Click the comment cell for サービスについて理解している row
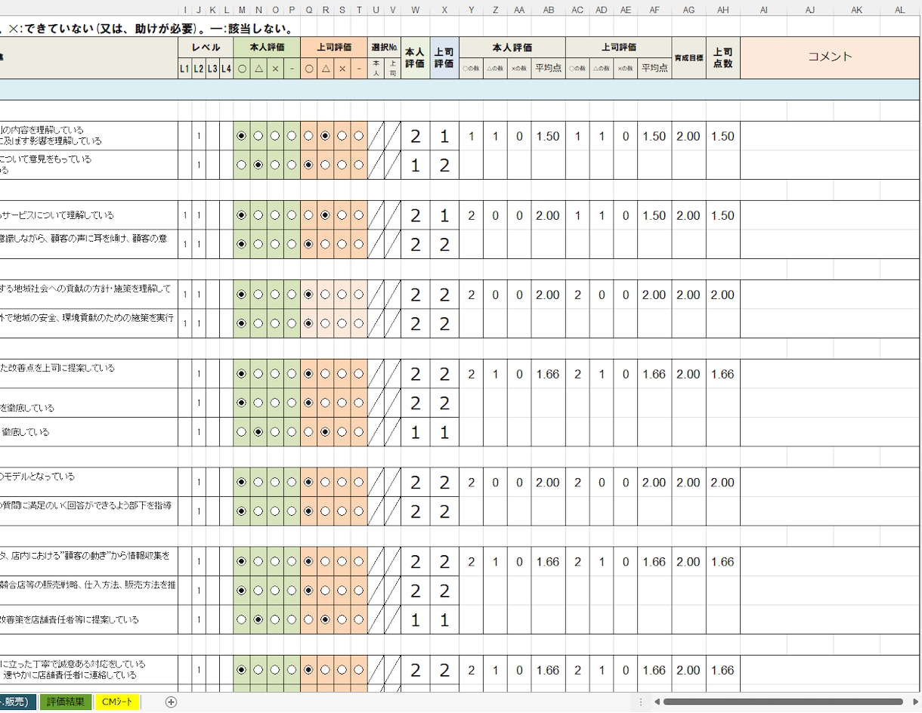The width and height of the screenshot is (922, 713). [x=831, y=215]
